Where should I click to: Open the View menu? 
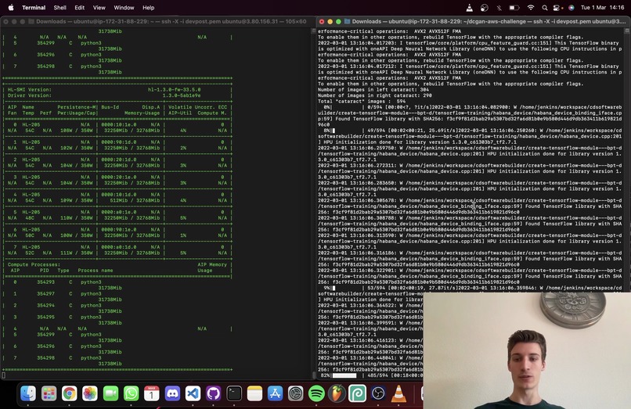point(99,8)
